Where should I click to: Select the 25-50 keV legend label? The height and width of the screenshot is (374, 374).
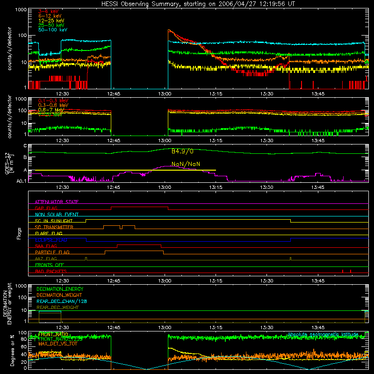(x=51, y=25)
